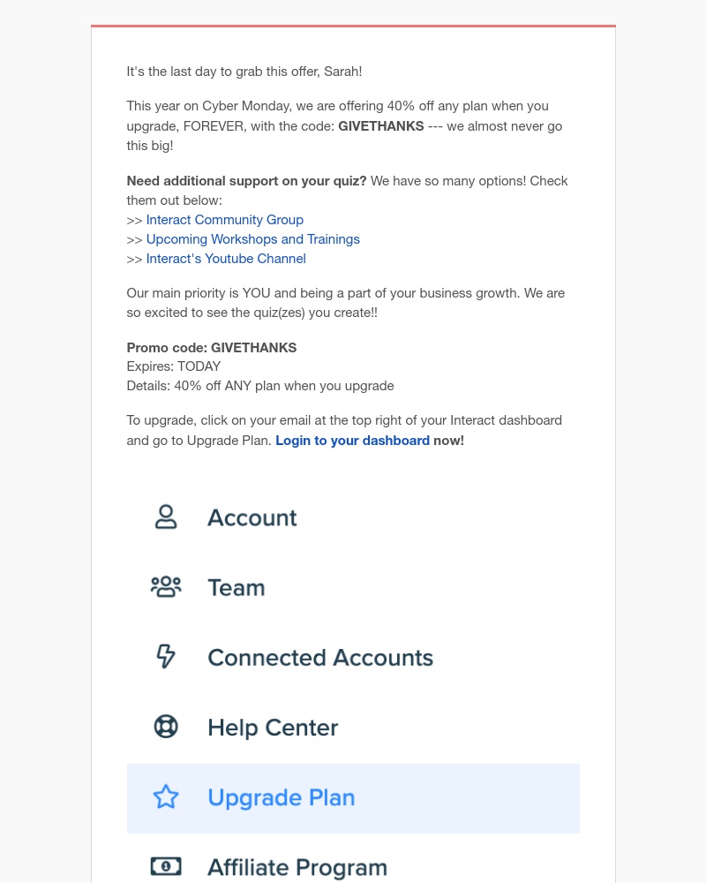This screenshot has height=883, width=706.
Task: Click the "Expires: TODAY" text
Action: pyautogui.click(x=174, y=366)
